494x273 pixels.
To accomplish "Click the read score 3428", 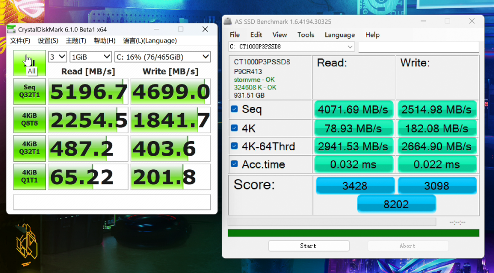I will [x=355, y=185].
